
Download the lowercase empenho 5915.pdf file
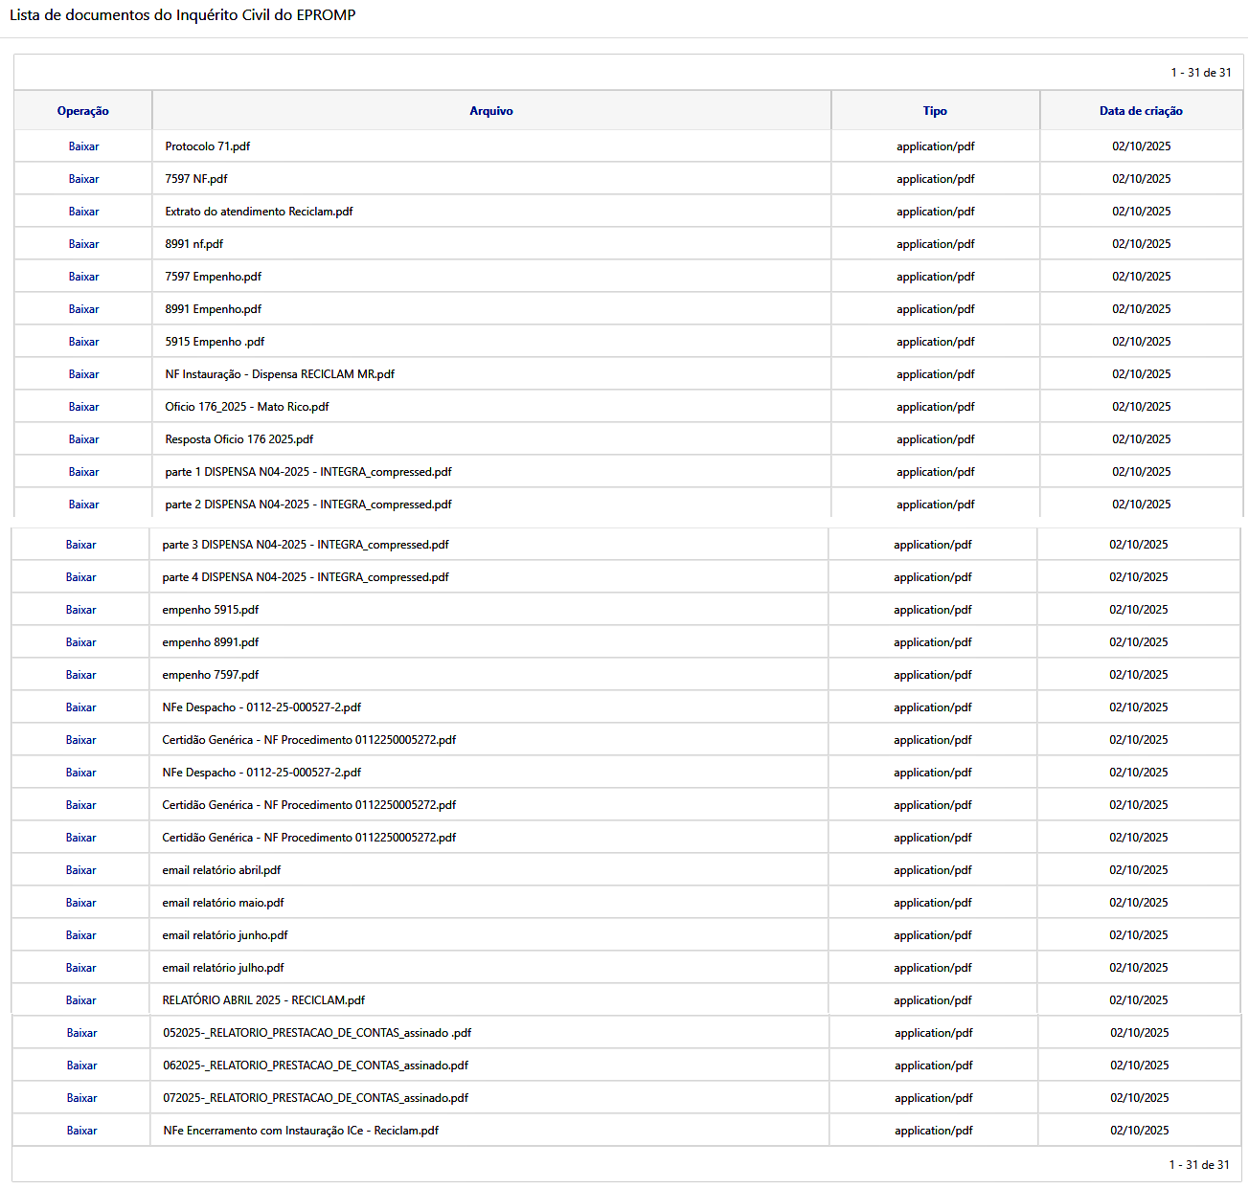pos(80,610)
